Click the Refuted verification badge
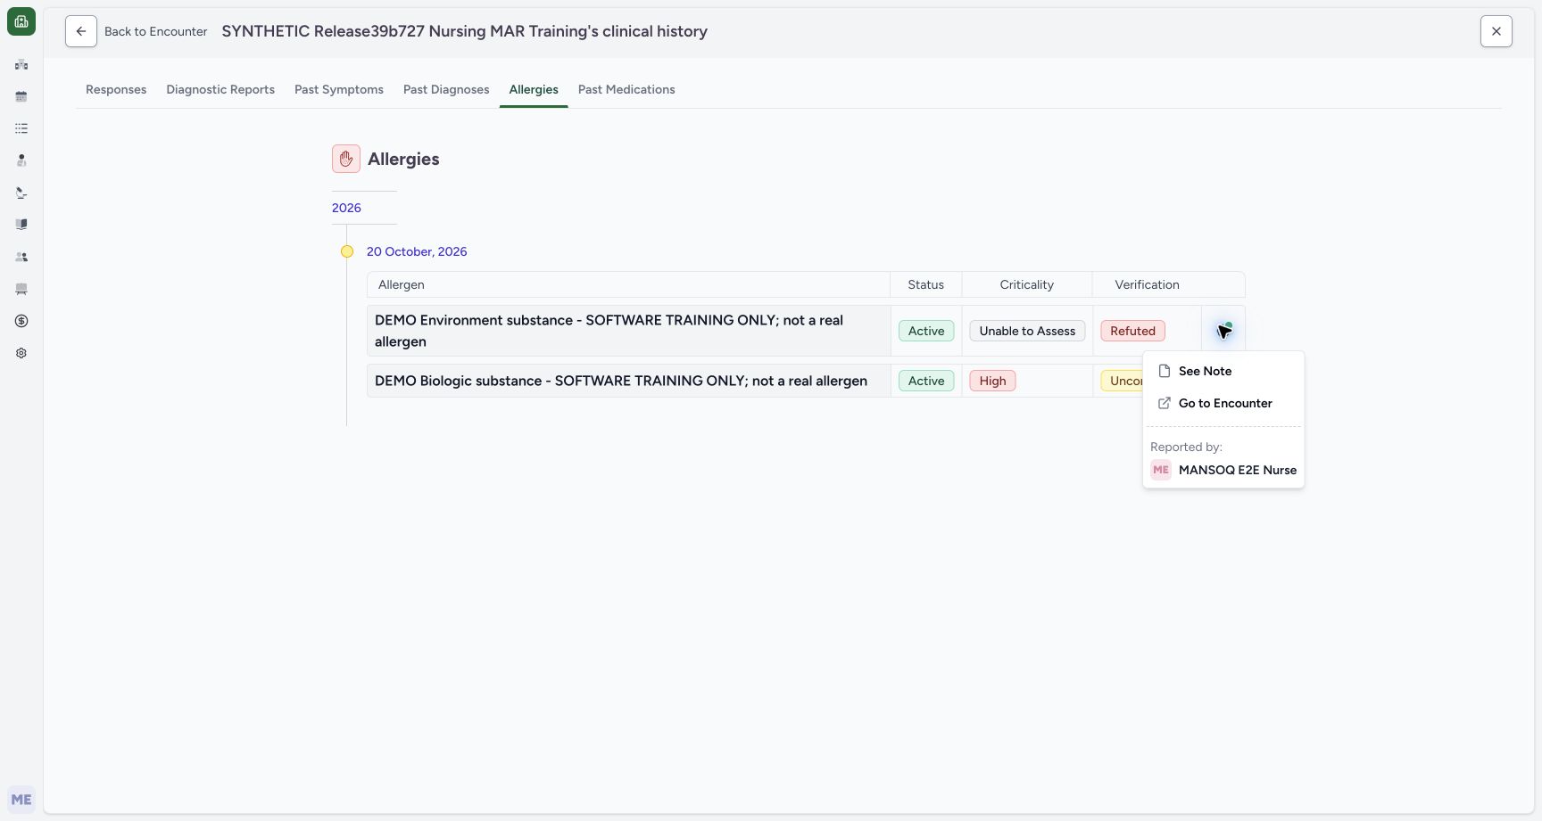This screenshot has height=821, width=1542. click(1132, 331)
